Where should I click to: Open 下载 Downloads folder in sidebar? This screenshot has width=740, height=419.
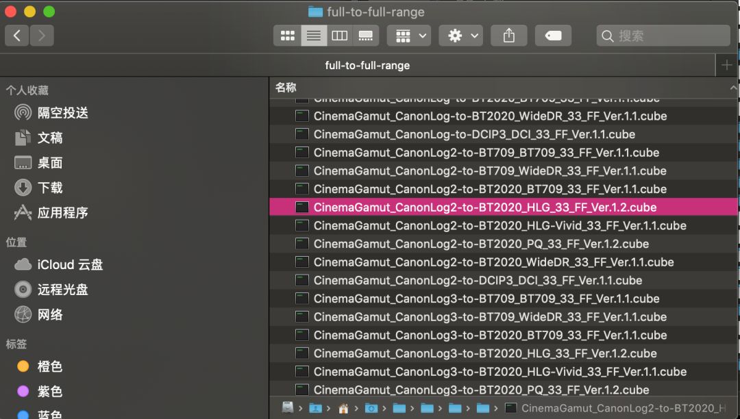pos(50,188)
